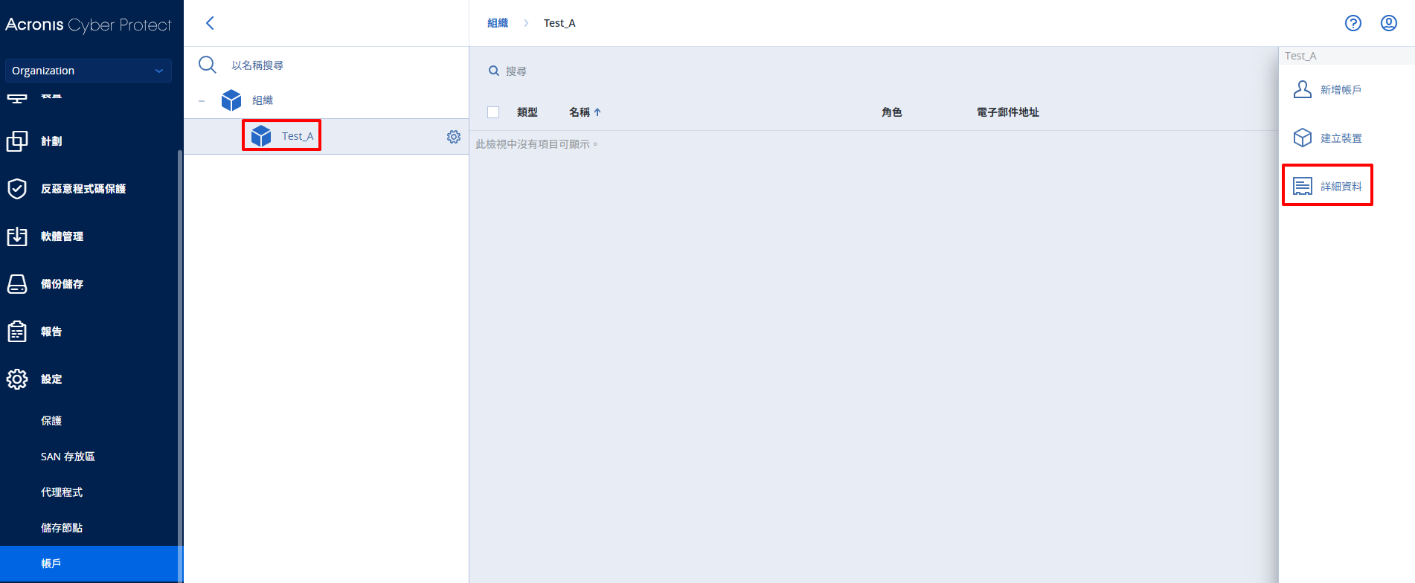The image size is (1415, 583).
Task: Open 備份儲存 menu item
Action: click(62, 284)
